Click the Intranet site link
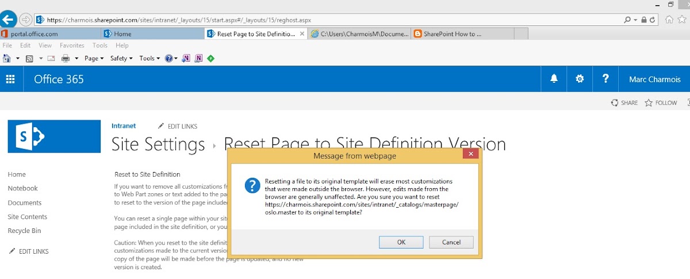 point(124,125)
